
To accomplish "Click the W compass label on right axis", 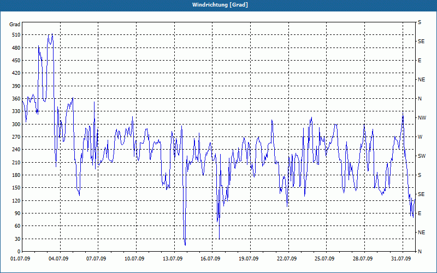I will [420, 137].
